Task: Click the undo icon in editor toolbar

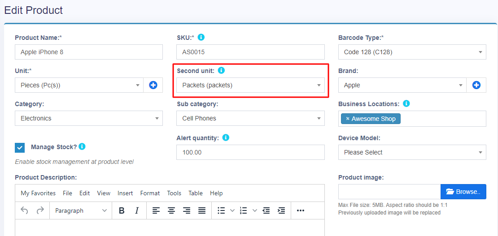Action: pos(25,210)
